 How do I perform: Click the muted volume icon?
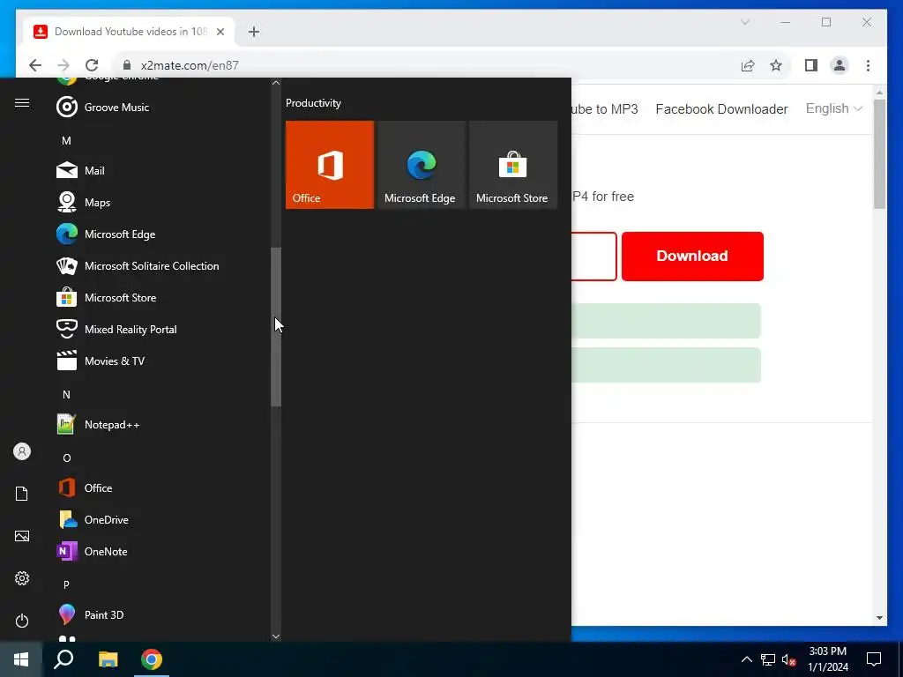point(789,659)
